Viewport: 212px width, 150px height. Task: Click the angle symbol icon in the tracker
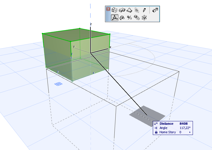click(156, 128)
